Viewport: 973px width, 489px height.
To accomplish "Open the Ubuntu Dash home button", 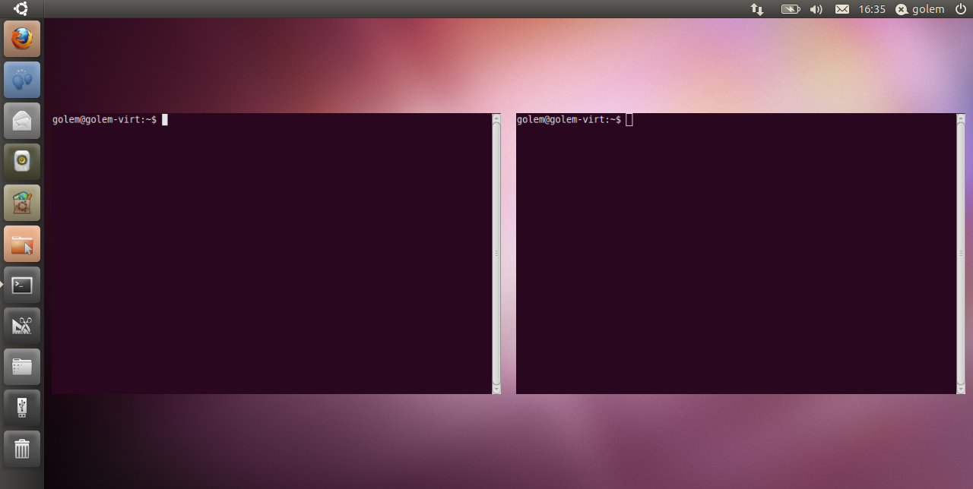I will 21,9.
